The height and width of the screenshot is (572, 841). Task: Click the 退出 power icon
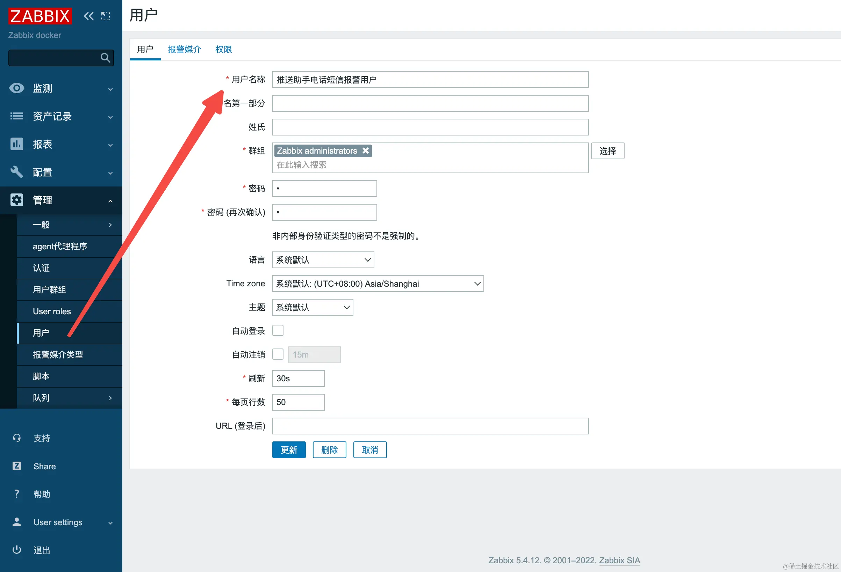(17, 550)
